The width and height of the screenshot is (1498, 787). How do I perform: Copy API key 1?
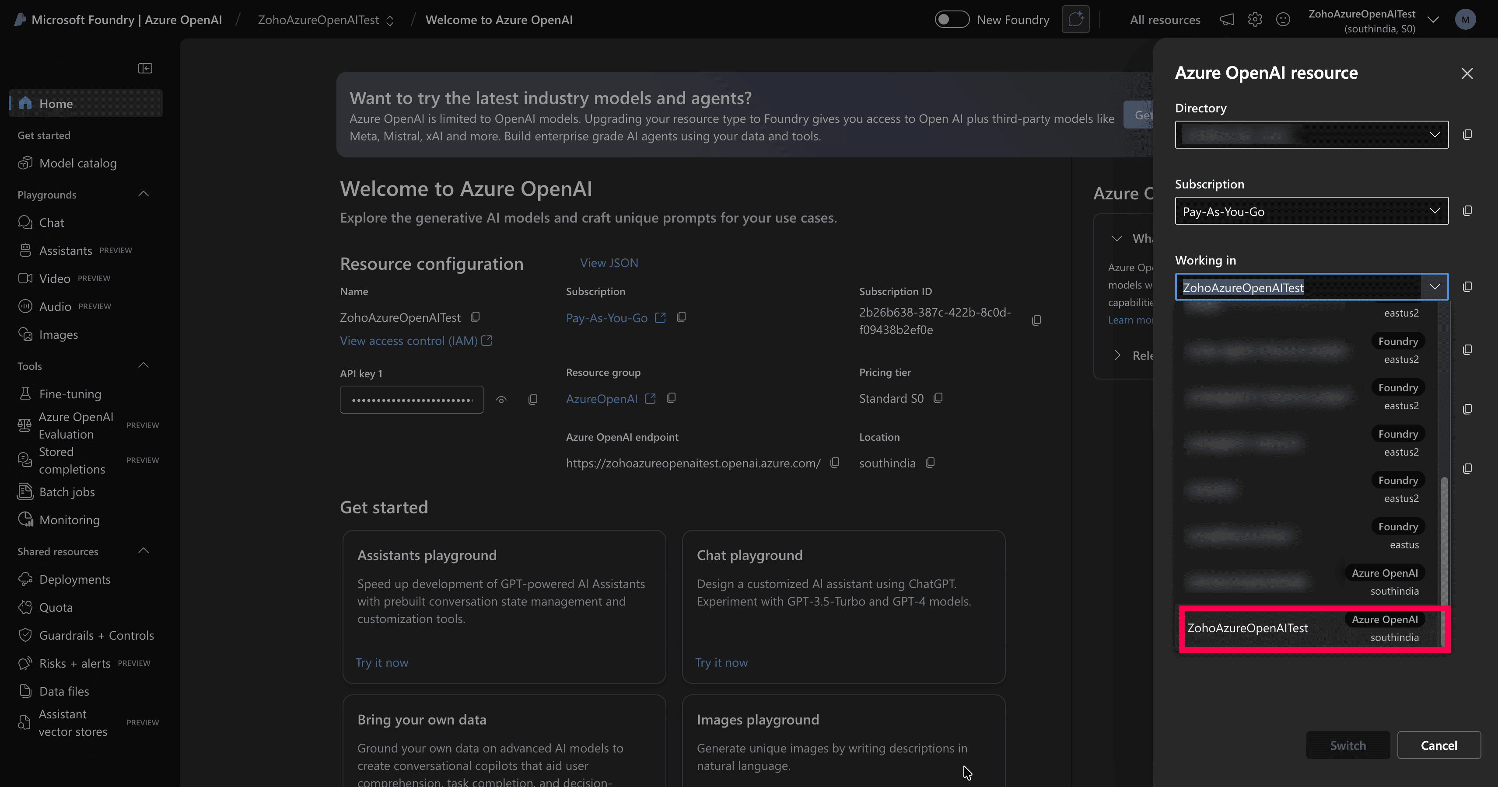(533, 400)
